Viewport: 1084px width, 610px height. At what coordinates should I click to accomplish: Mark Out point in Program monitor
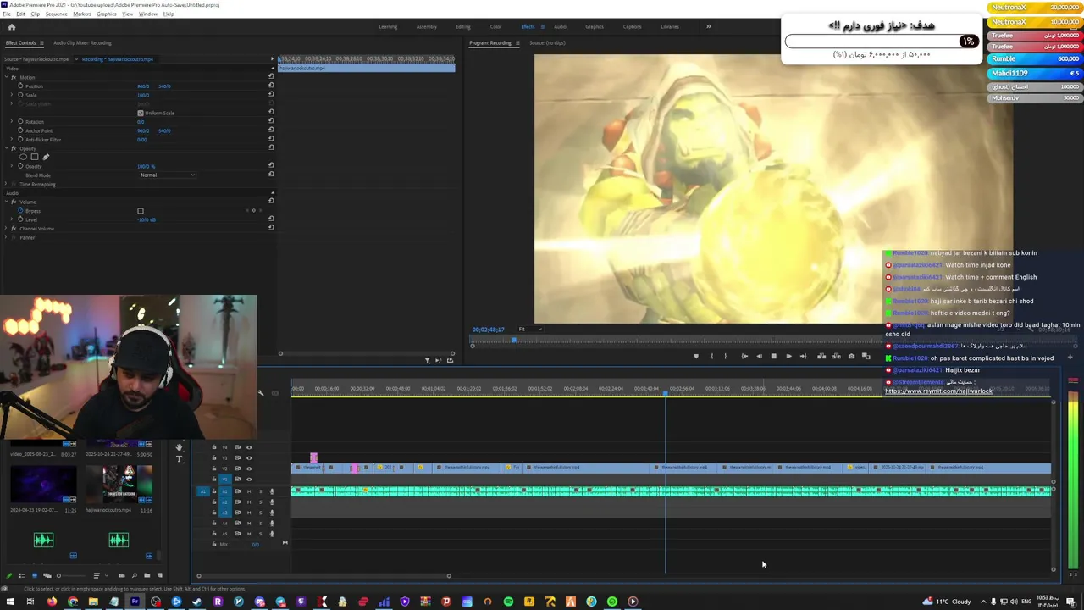(x=725, y=356)
